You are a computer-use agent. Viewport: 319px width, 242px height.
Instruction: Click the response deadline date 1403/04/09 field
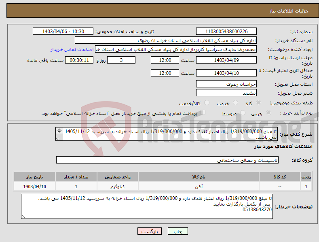pos(226,60)
